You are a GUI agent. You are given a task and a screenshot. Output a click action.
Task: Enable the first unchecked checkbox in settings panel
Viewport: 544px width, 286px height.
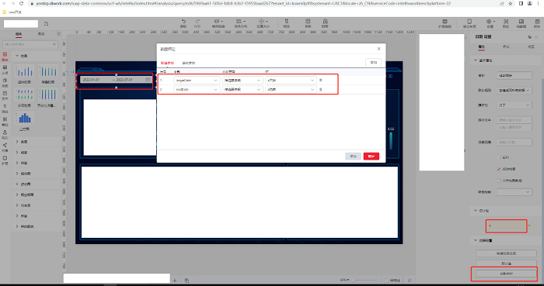coord(499,157)
